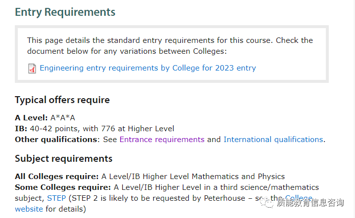355x218 pixels.
Task: Open the International qualifications link
Action: [x=273, y=140]
